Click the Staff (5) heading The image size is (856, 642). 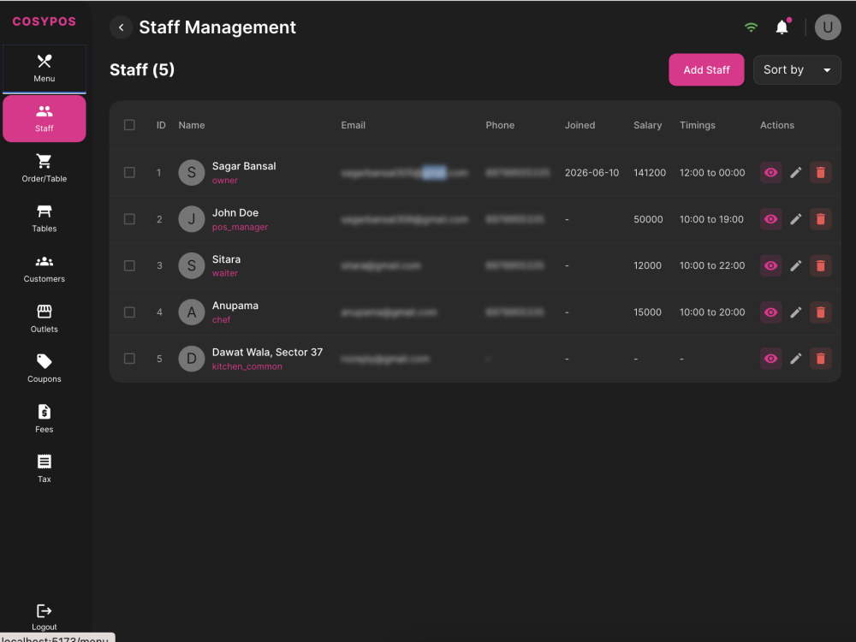142,70
